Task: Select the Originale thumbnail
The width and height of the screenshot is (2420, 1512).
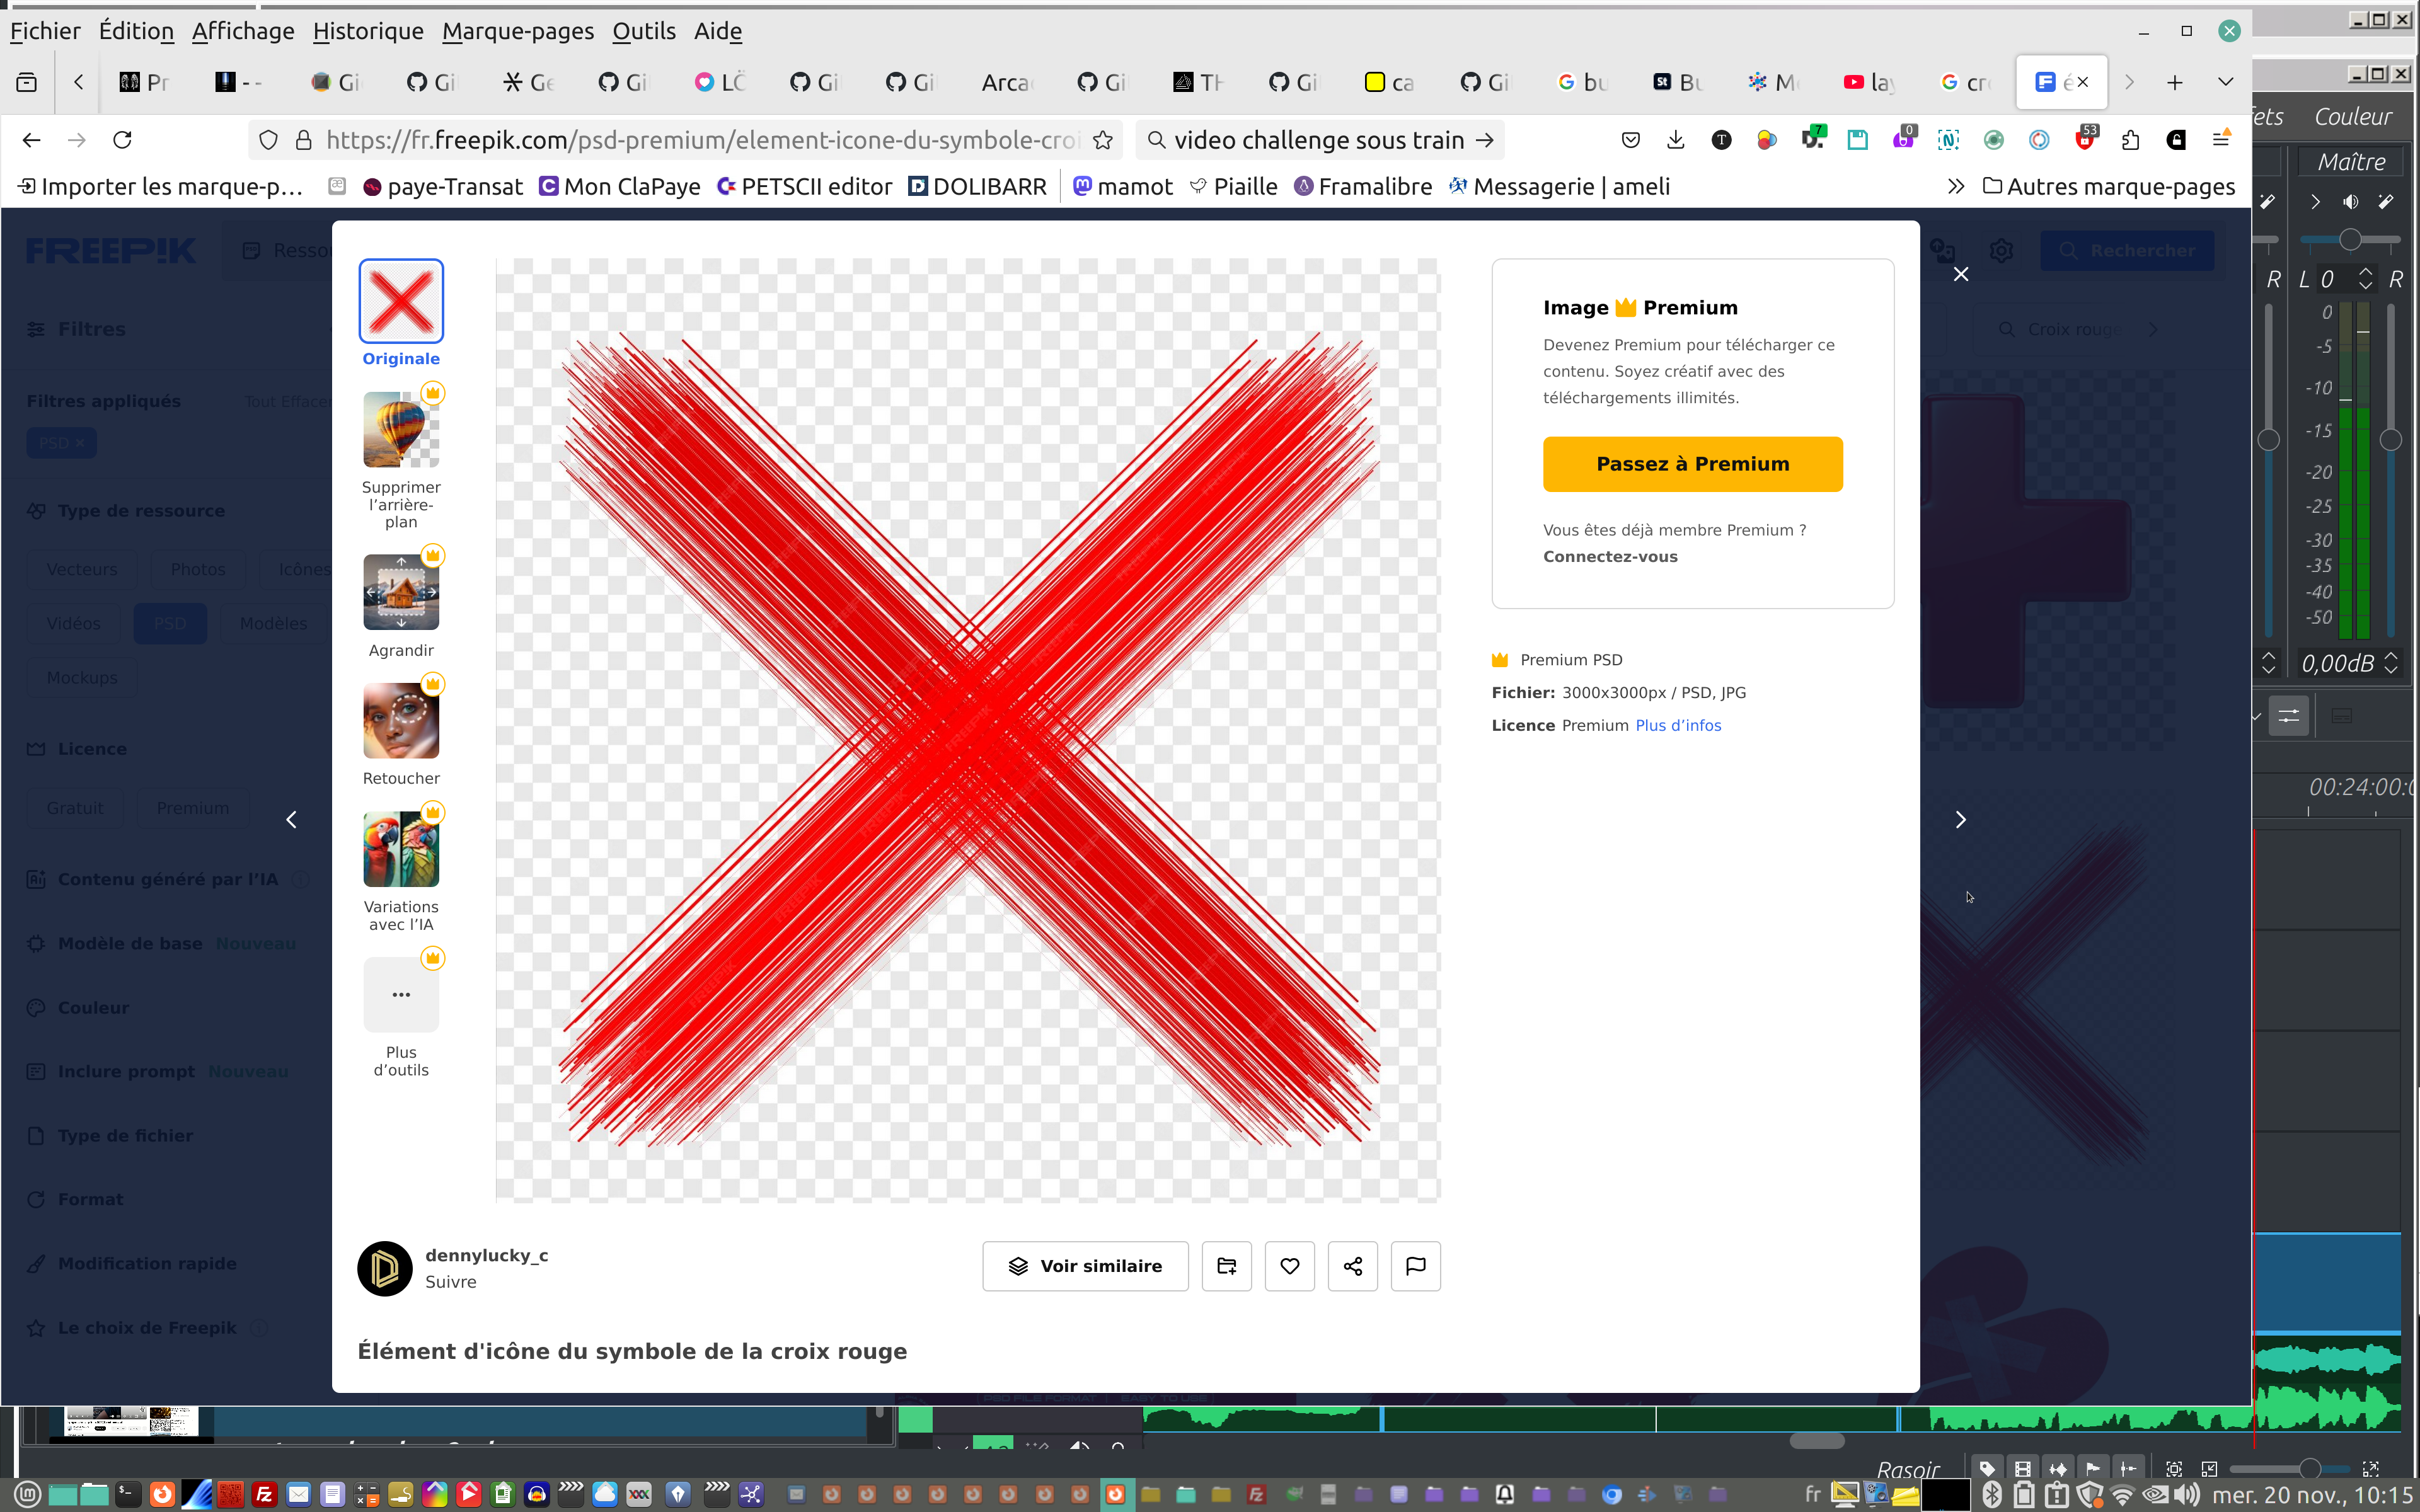Action: 401,301
